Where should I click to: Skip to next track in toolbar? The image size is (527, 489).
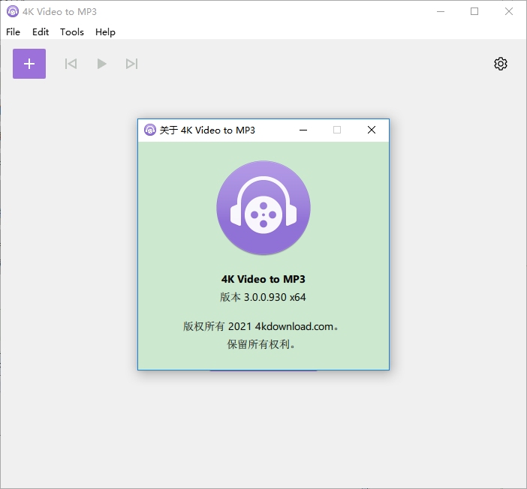click(132, 64)
